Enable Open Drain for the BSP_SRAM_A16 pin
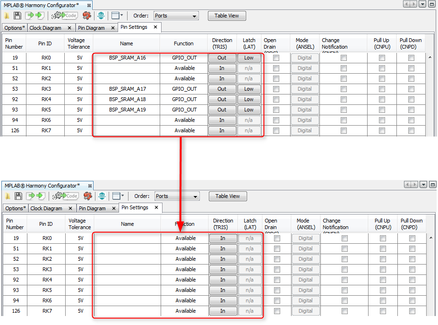Viewport: 438px width, 325px height. [276, 58]
